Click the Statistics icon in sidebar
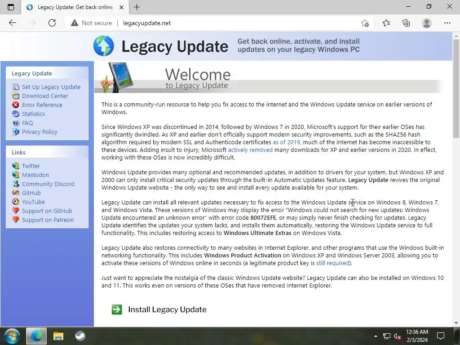This screenshot has height=345, width=460. [16, 114]
